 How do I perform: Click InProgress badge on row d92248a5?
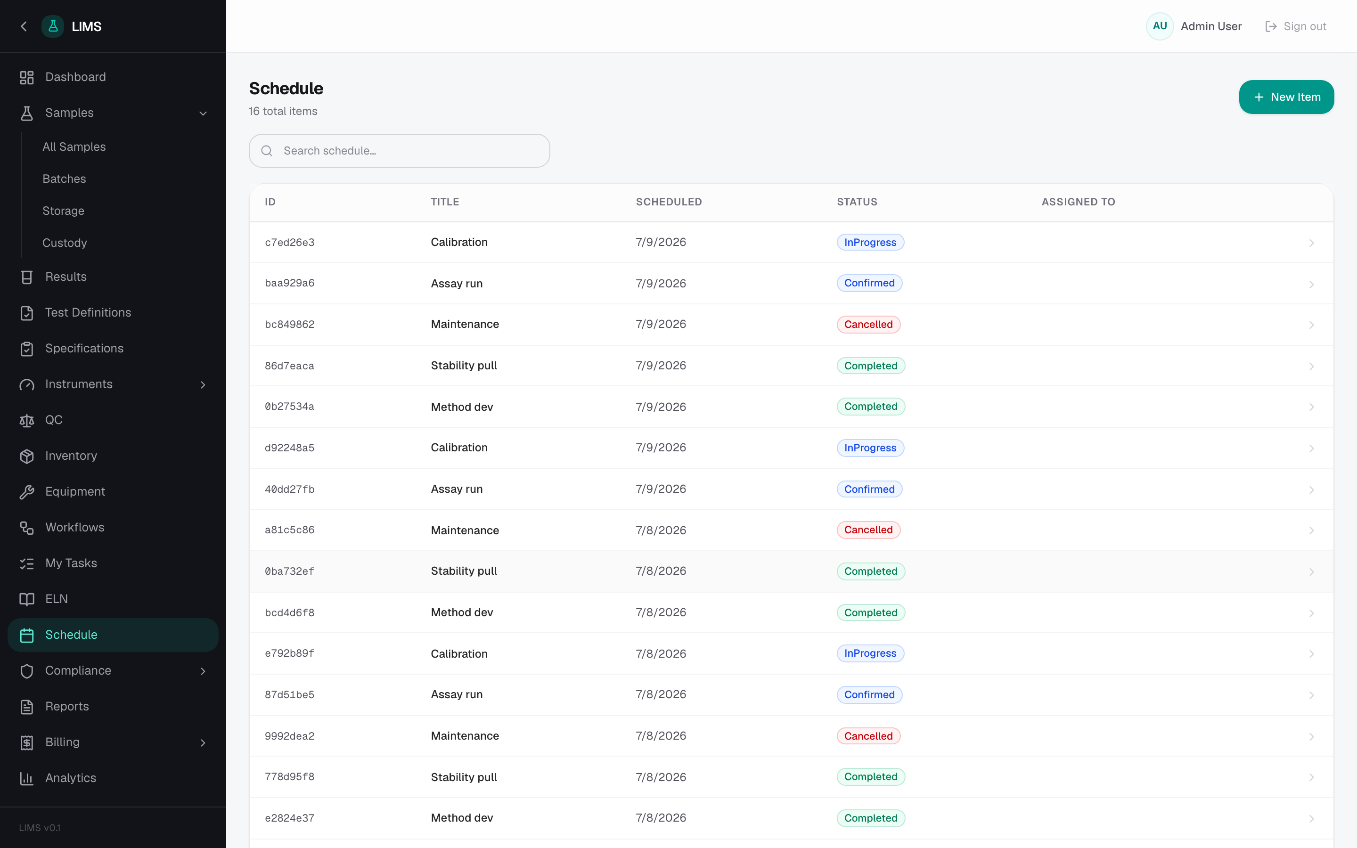pos(870,448)
